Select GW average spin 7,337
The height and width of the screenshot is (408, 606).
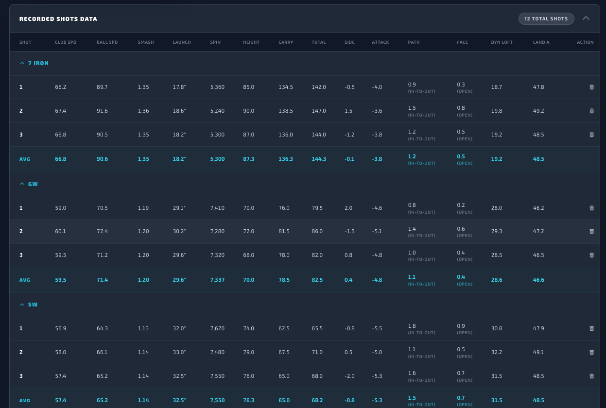(x=217, y=280)
